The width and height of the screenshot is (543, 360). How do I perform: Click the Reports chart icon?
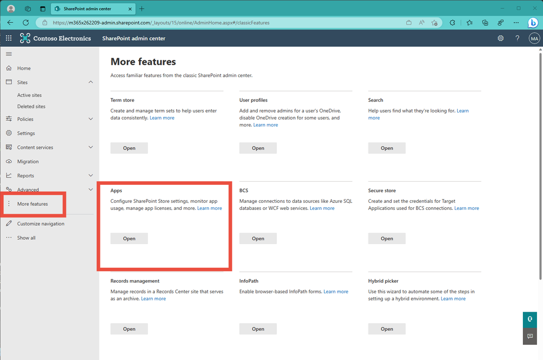click(9, 175)
